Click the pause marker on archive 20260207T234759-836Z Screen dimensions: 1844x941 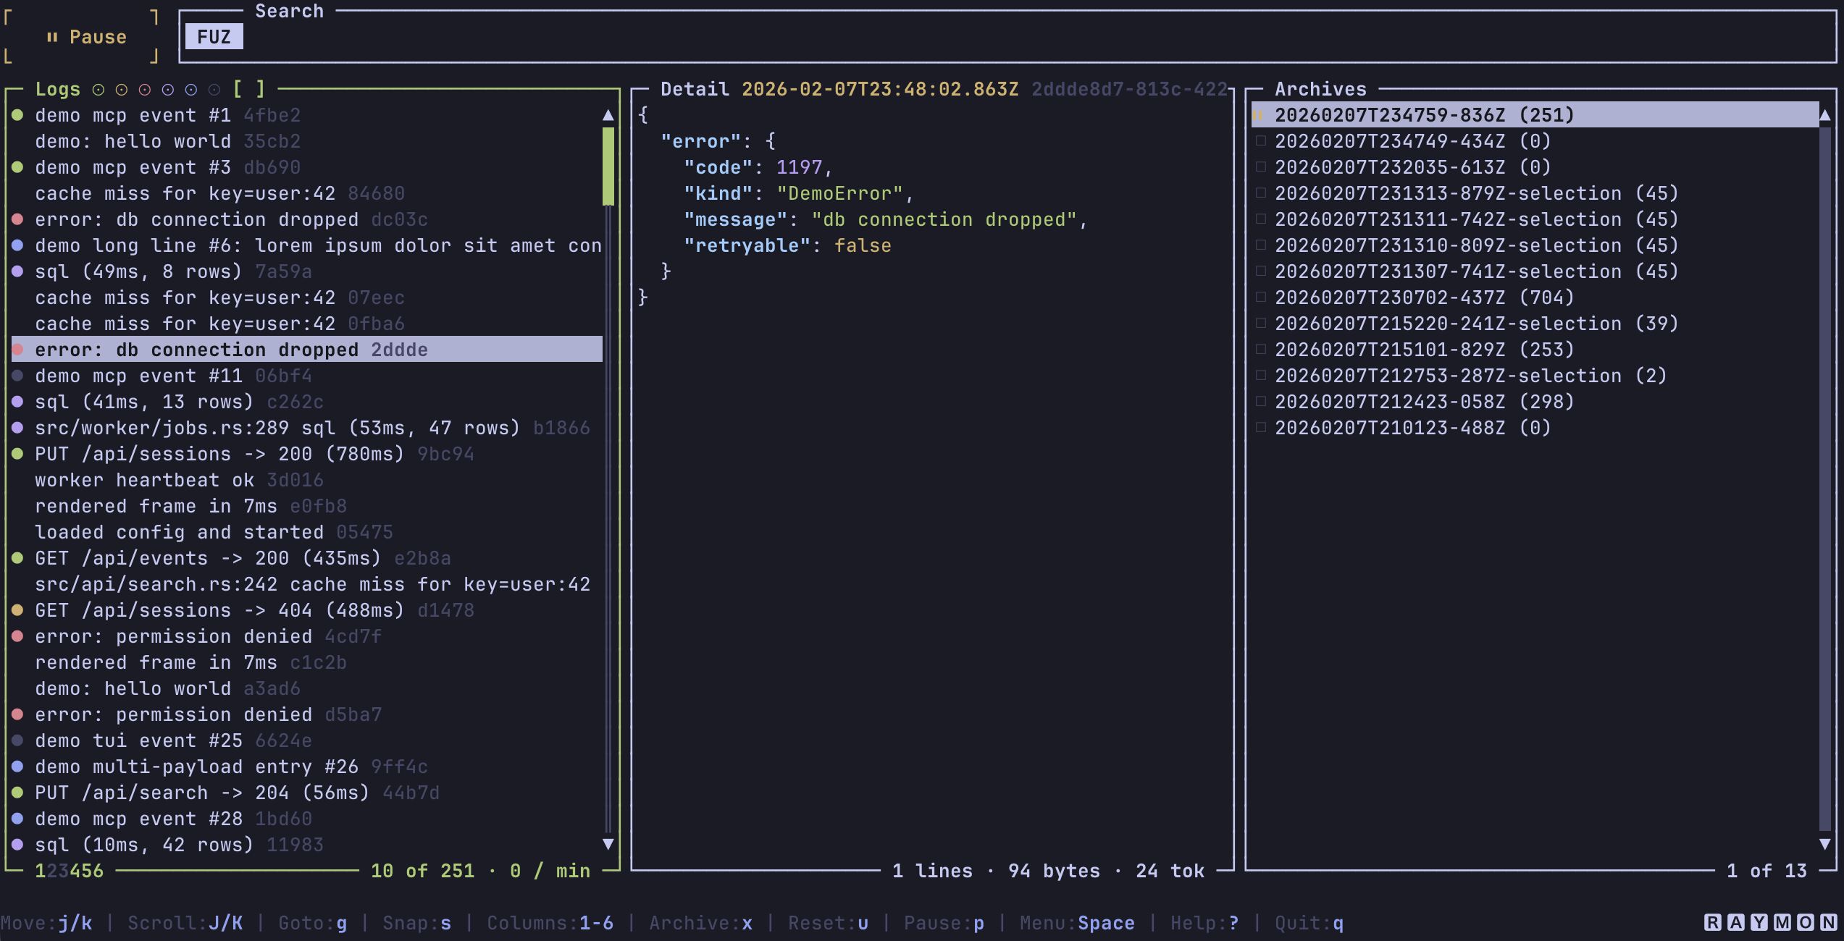[1258, 114]
